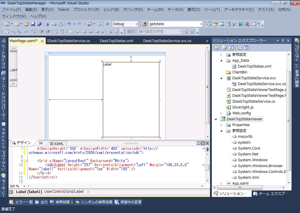Click the designer zoom slider handle
The width and height of the screenshot is (300, 213).
pyautogui.click(x=13, y=70)
